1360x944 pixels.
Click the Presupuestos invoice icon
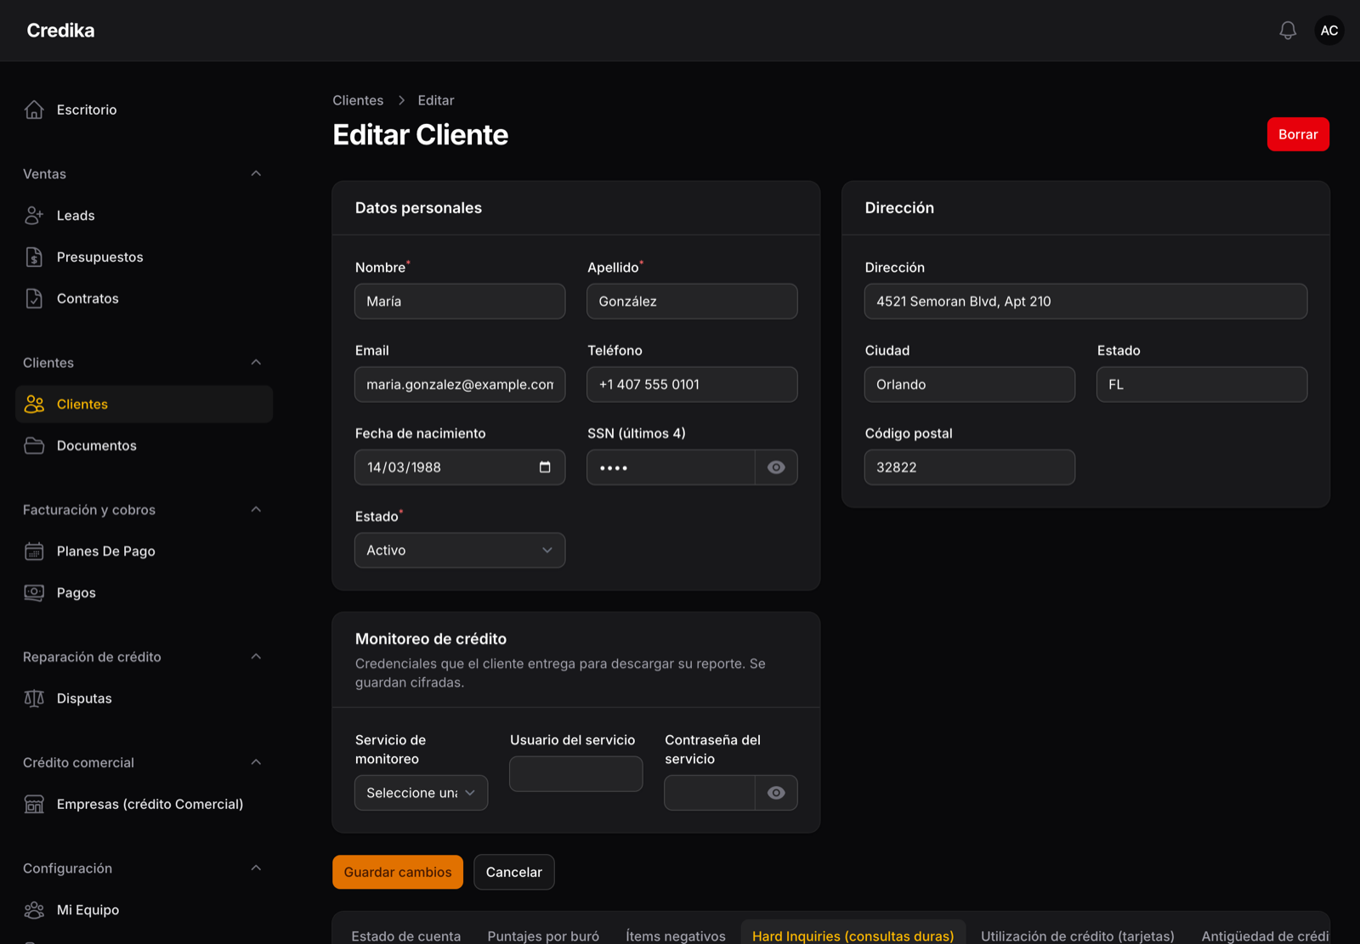tap(34, 257)
